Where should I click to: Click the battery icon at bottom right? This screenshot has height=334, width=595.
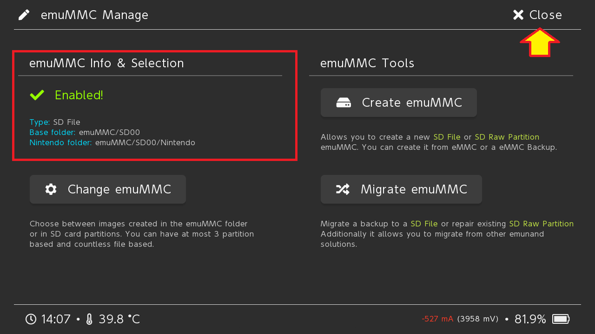[561, 319]
